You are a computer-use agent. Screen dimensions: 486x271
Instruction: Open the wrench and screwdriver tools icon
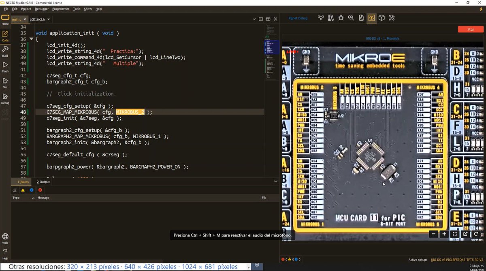pyautogui.click(x=392, y=18)
